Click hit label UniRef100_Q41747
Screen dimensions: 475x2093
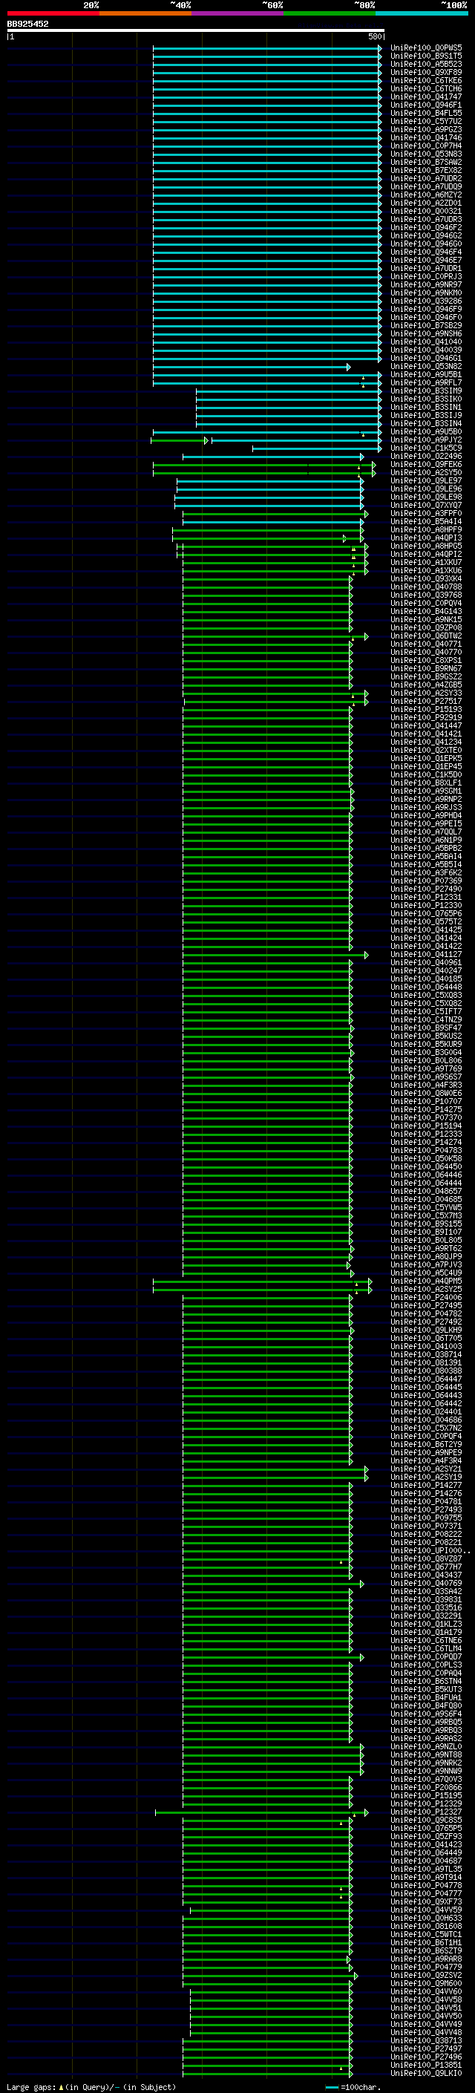pos(425,97)
